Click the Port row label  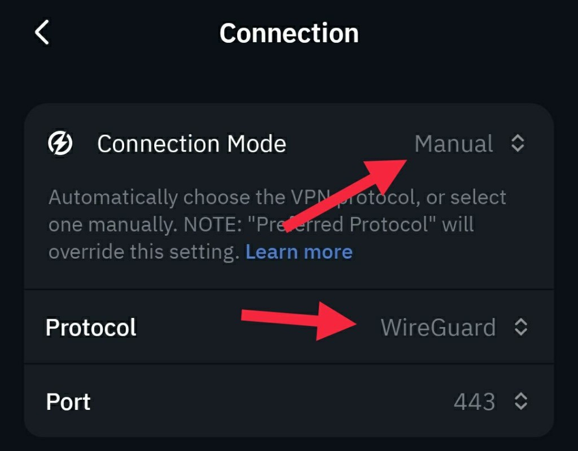tap(67, 401)
